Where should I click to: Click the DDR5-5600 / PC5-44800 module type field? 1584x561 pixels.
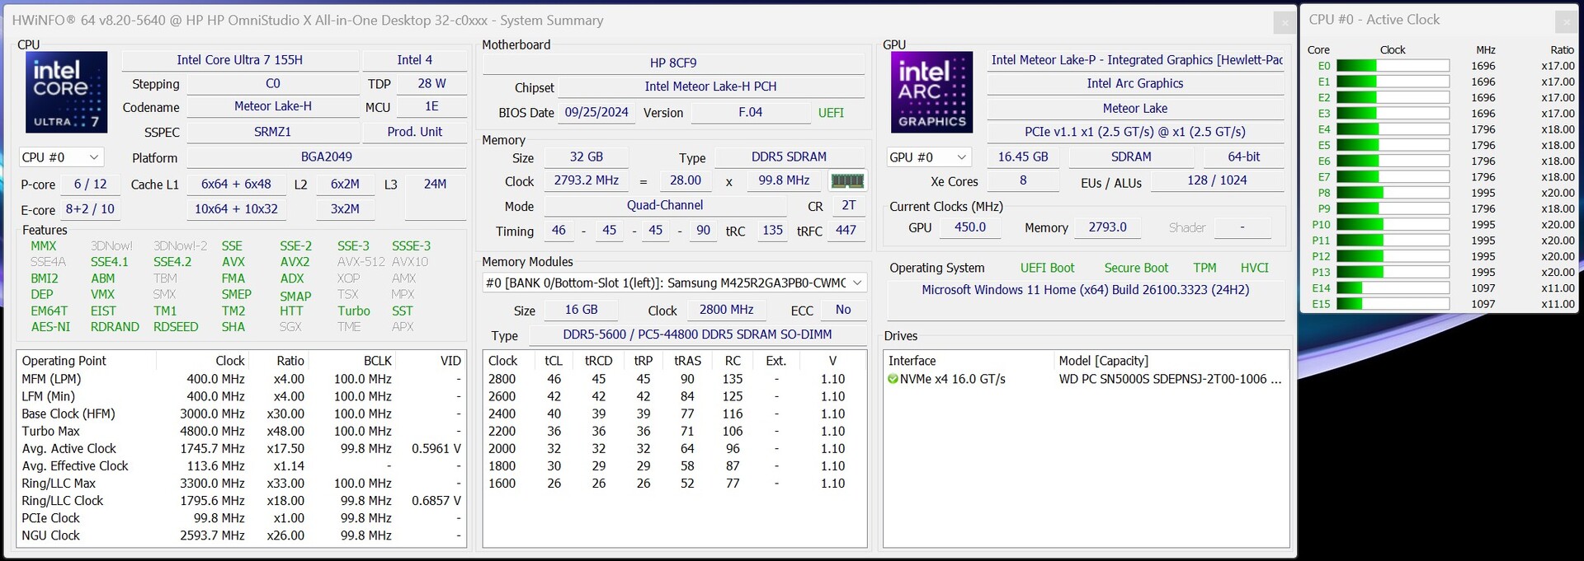(697, 334)
